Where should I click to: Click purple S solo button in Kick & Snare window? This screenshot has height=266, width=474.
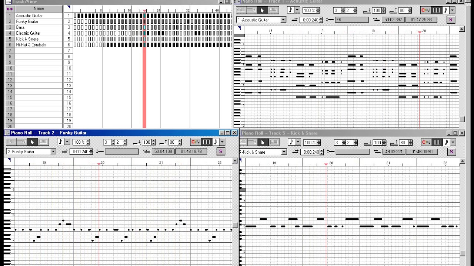[x=451, y=151]
